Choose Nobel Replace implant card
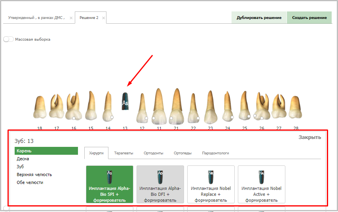This screenshot has height=212, width=338. [x=211, y=184]
